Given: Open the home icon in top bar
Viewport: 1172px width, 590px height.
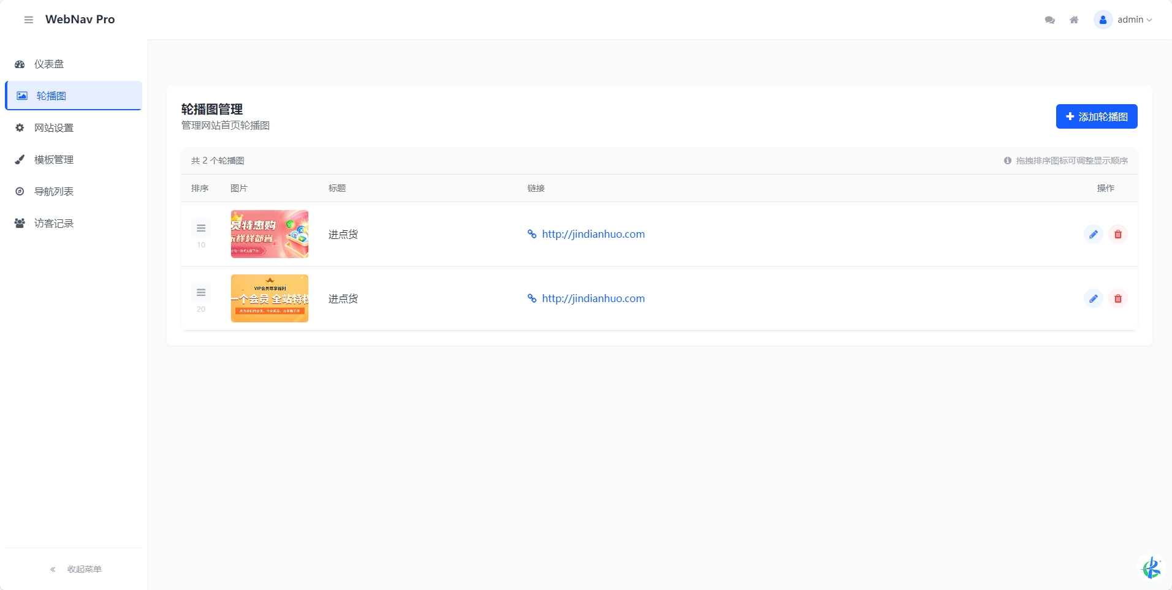Looking at the screenshot, I should tap(1074, 19).
